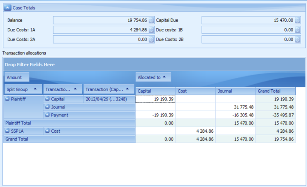Select the Journal 31 775.48 cell in Journal column
This screenshot has height=187, width=307.
[x=236, y=107]
